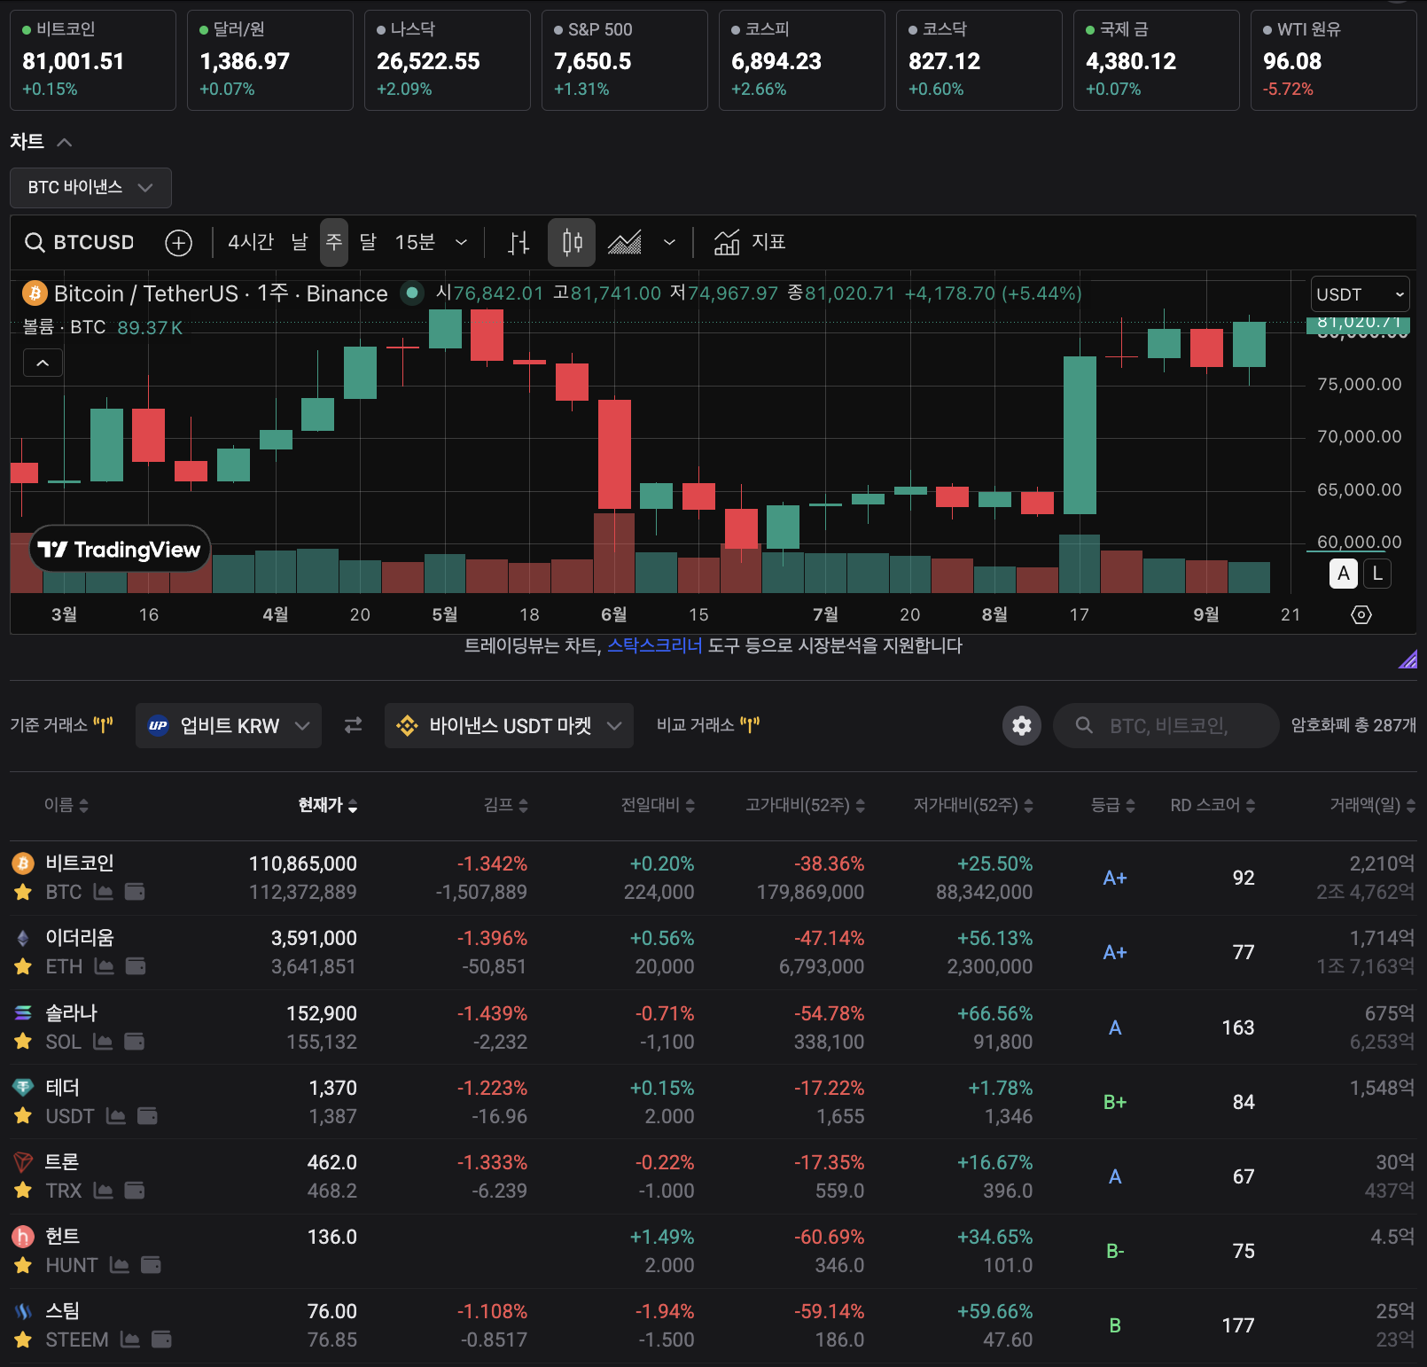Sort by 저가대비(52주) column header
Image resolution: width=1427 pixels, height=1367 pixels.
[974, 805]
